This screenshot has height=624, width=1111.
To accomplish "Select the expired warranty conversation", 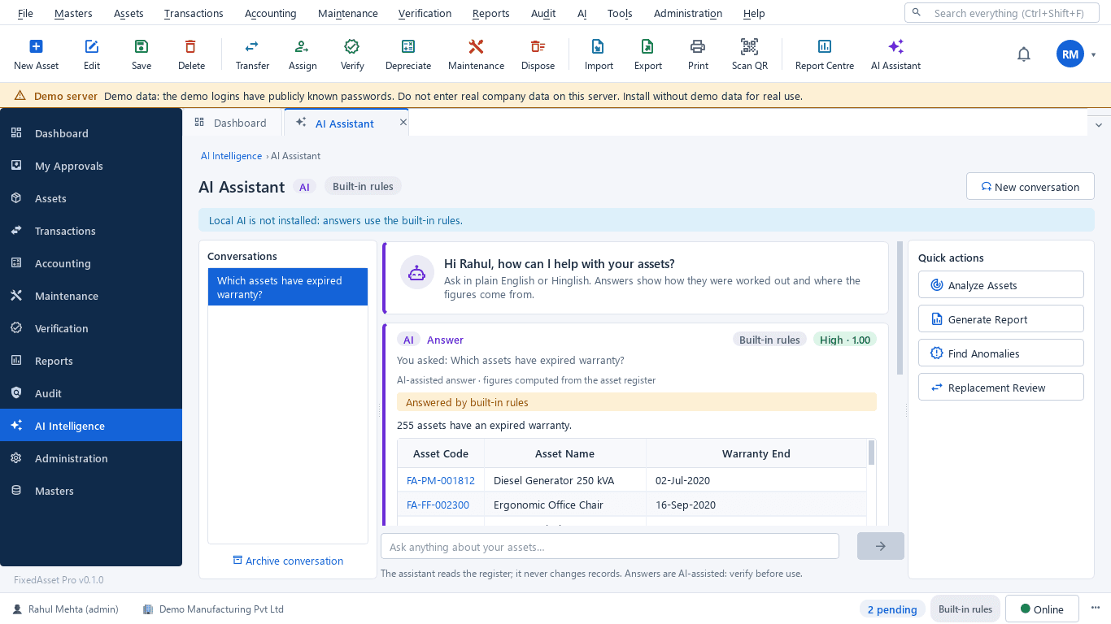I will 288,287.
